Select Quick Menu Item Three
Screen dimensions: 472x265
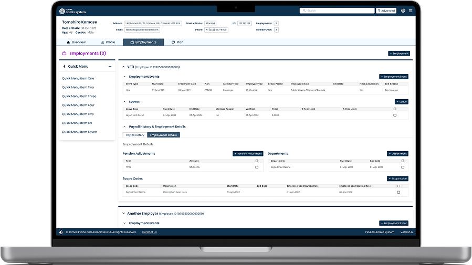coord(79,96)
